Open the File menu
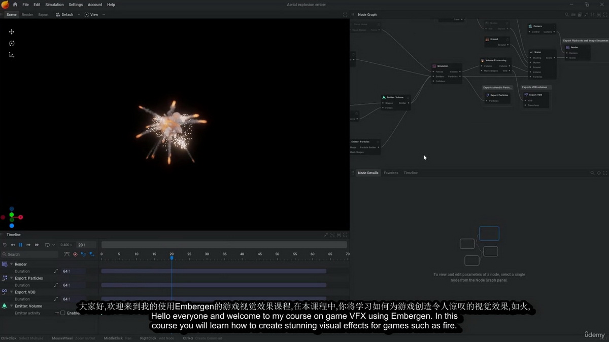The width and height of the screenshot is (609, 342). 25,5
